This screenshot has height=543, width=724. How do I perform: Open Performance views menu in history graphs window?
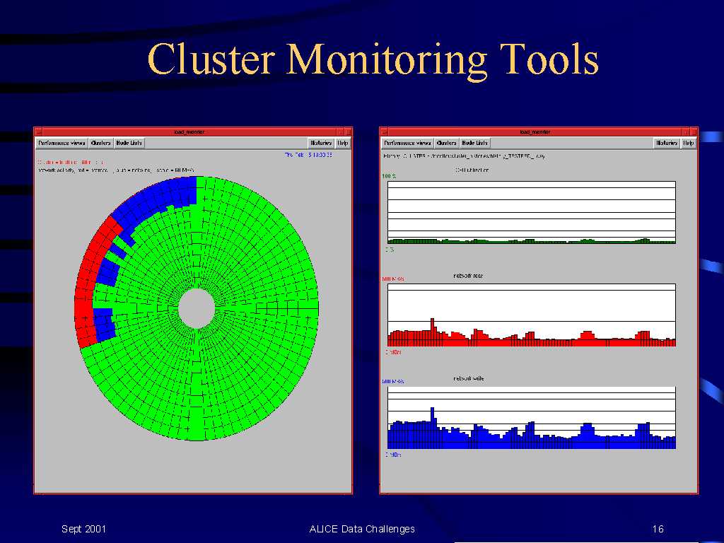point(407,143)
